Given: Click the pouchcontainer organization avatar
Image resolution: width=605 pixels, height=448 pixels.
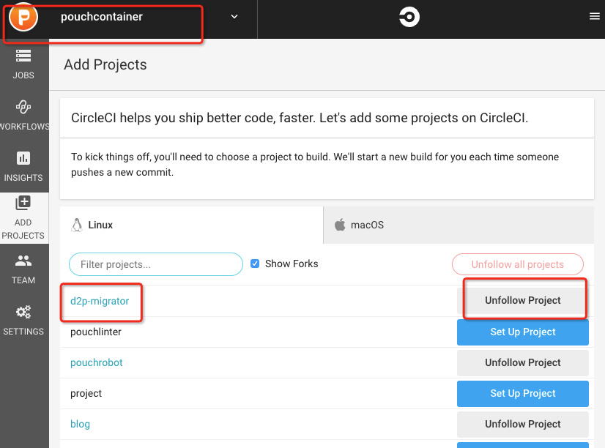Looking at the screenshot, I should tap(23, 17).
